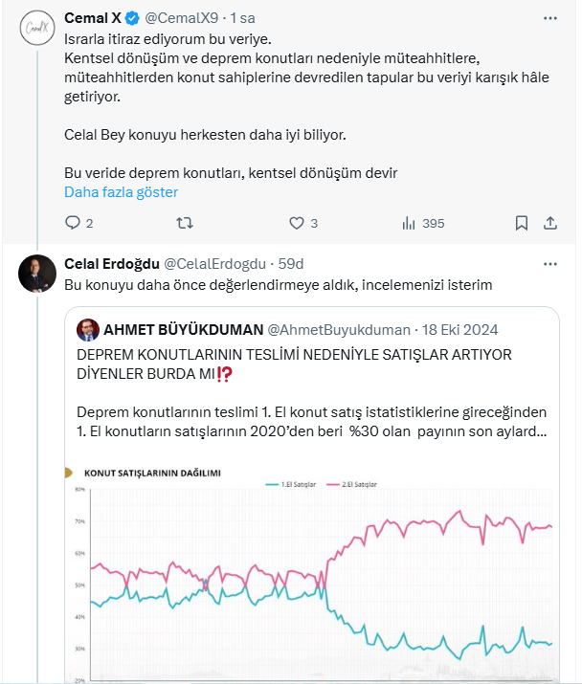The height and width of the screenshot is (684, 582).
Task: Bookmark Cemal X's tweet
Action: point(521,223)
